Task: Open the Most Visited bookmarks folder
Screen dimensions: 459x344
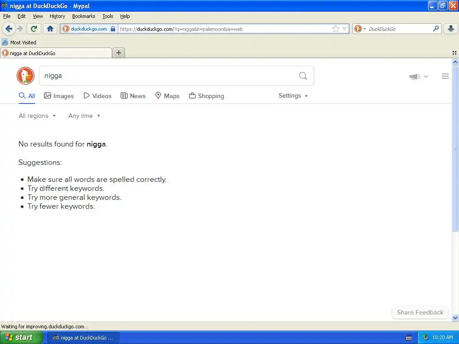Action: pos(19,43)
